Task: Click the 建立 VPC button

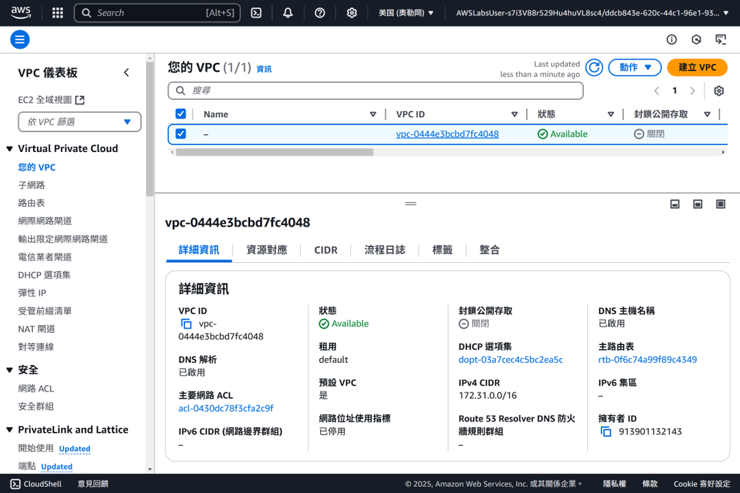Action: coord(697,68)
